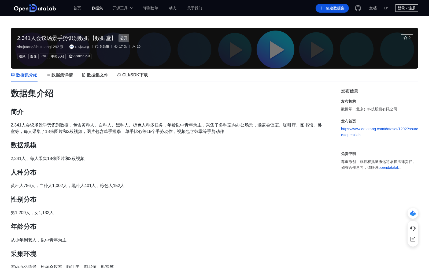Switch language to En
Image resolution: width=429 pixels, height=268 pixels.
click(386, 8)
